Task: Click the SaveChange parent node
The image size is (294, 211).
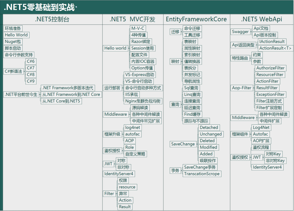Action: pos(183,144)
